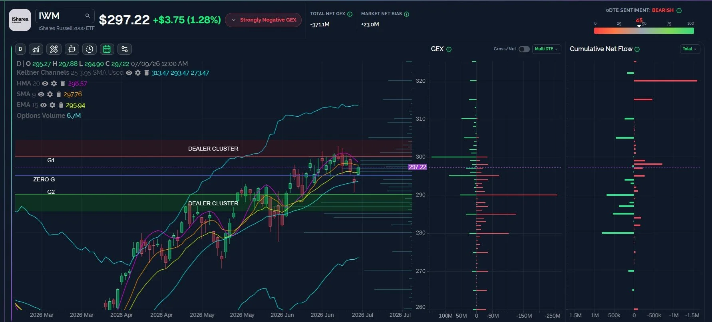Click the -371.1M total net GEX value
The width and height of the screenshot is (712, 322).
320,24
